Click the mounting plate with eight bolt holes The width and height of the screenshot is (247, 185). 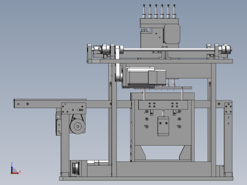point(163,105)
